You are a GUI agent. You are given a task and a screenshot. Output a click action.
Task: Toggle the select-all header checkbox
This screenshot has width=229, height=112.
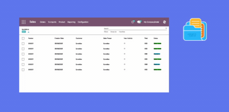coord(23,38)
